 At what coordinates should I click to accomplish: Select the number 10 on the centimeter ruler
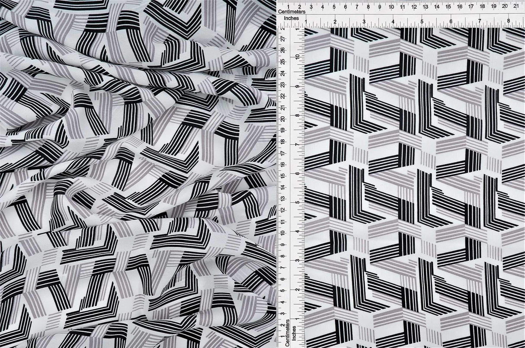tap(391, 6)
